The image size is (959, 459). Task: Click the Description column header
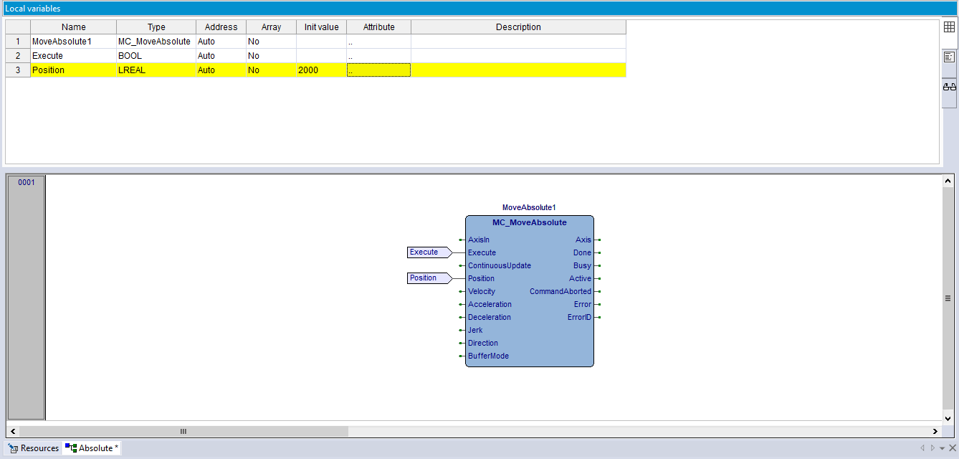click(x=518, y=27)
